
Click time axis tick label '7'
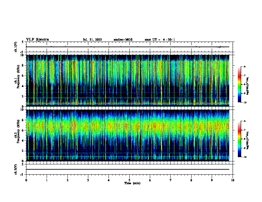tap(171, 180)
